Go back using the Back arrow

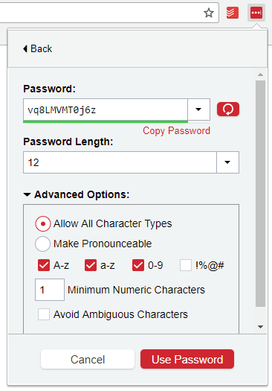tap(38, 48)
